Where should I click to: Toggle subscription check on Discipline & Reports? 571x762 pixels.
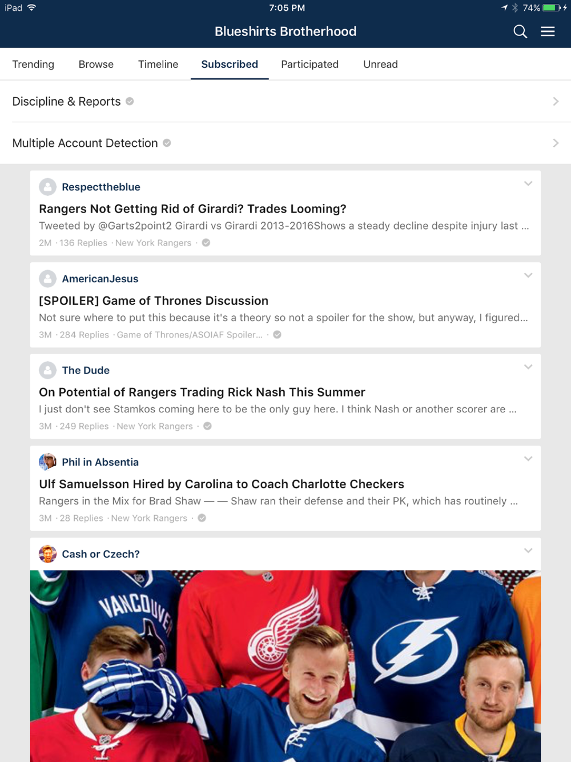(130, 101)
